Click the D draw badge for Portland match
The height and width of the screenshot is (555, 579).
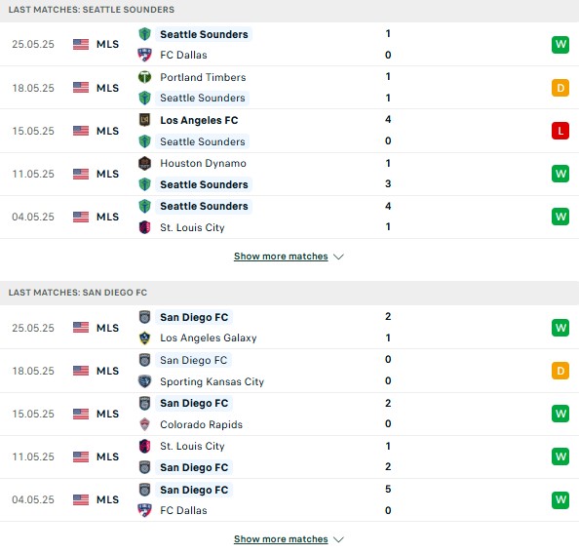pos(560,88)
